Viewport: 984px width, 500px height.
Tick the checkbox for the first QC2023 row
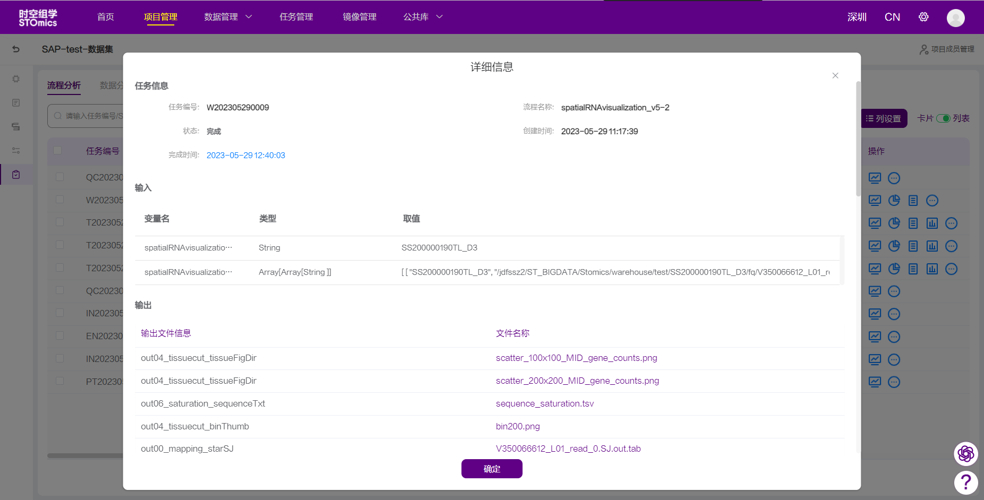coord(60,177)
